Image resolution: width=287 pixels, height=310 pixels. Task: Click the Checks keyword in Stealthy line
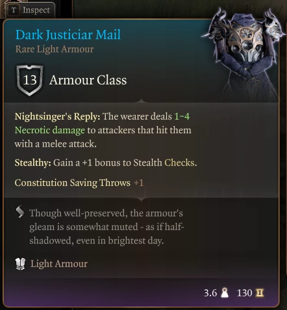coord(181,162)
